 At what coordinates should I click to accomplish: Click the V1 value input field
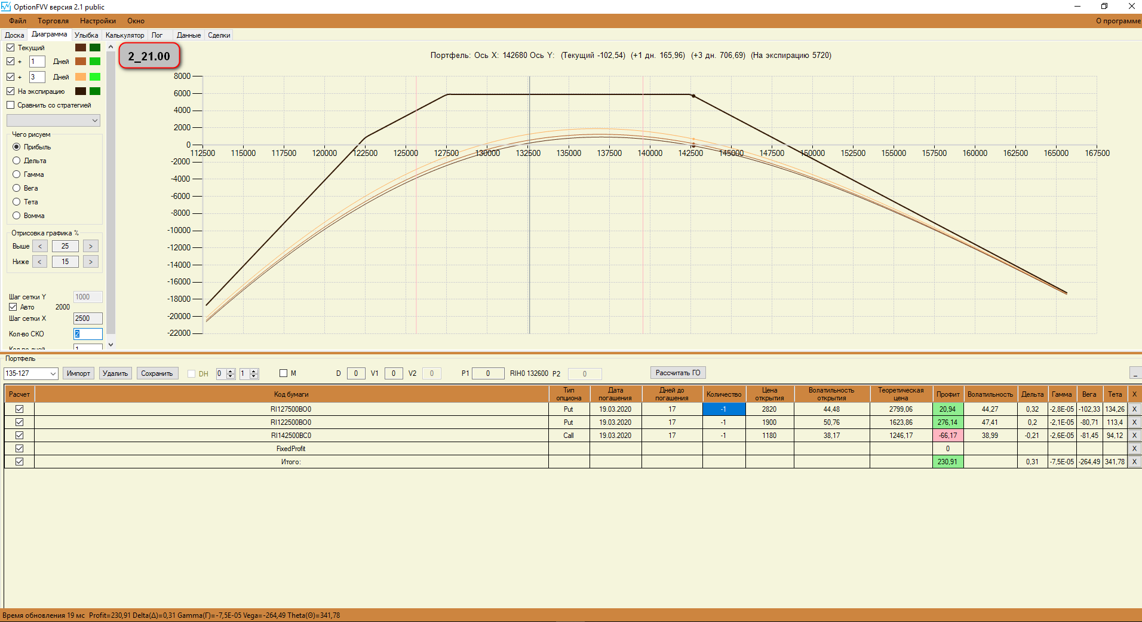(394, 373)
